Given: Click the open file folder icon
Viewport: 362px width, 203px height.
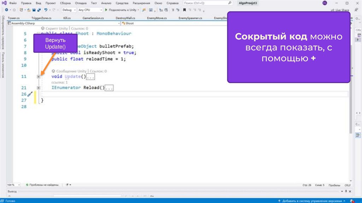Looking at the screenshot, I should (x=29, y=10).
